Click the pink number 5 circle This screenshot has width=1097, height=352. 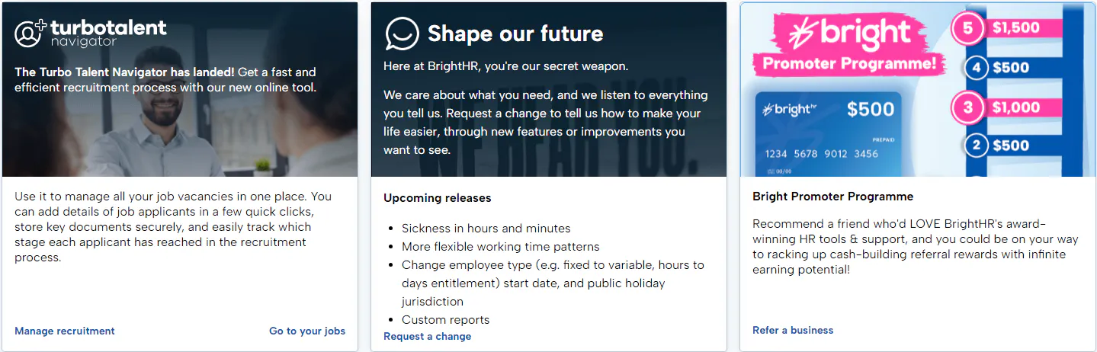[x=968, y=28]
